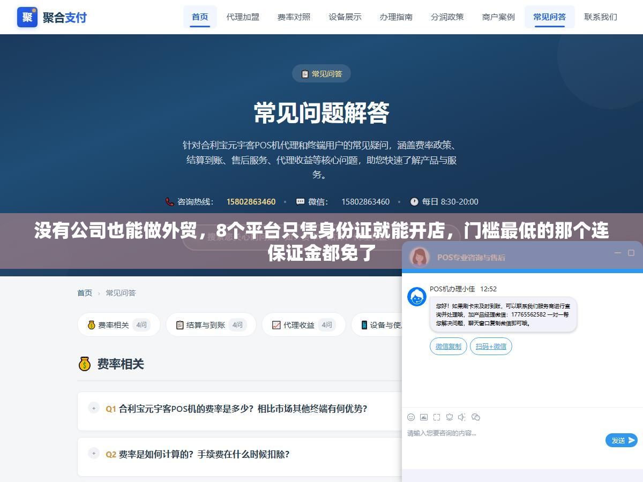Select the 结算与到账 category filter
643x482 pixels.
211,325
